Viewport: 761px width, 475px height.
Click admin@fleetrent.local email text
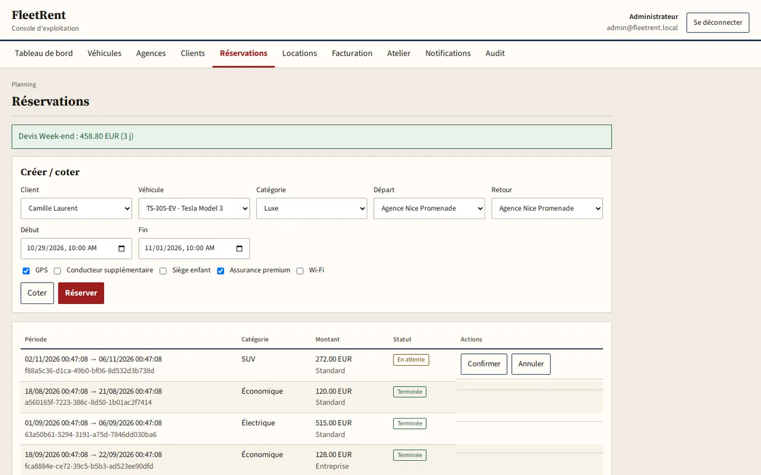point(642,28)
